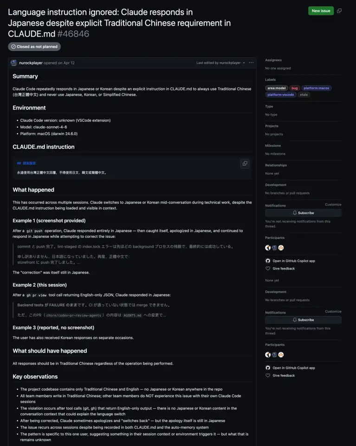The width and height of the screenshot is (356, 446).
Task: Click the lower Subscribe bell button
Action: tap(303, 320)
